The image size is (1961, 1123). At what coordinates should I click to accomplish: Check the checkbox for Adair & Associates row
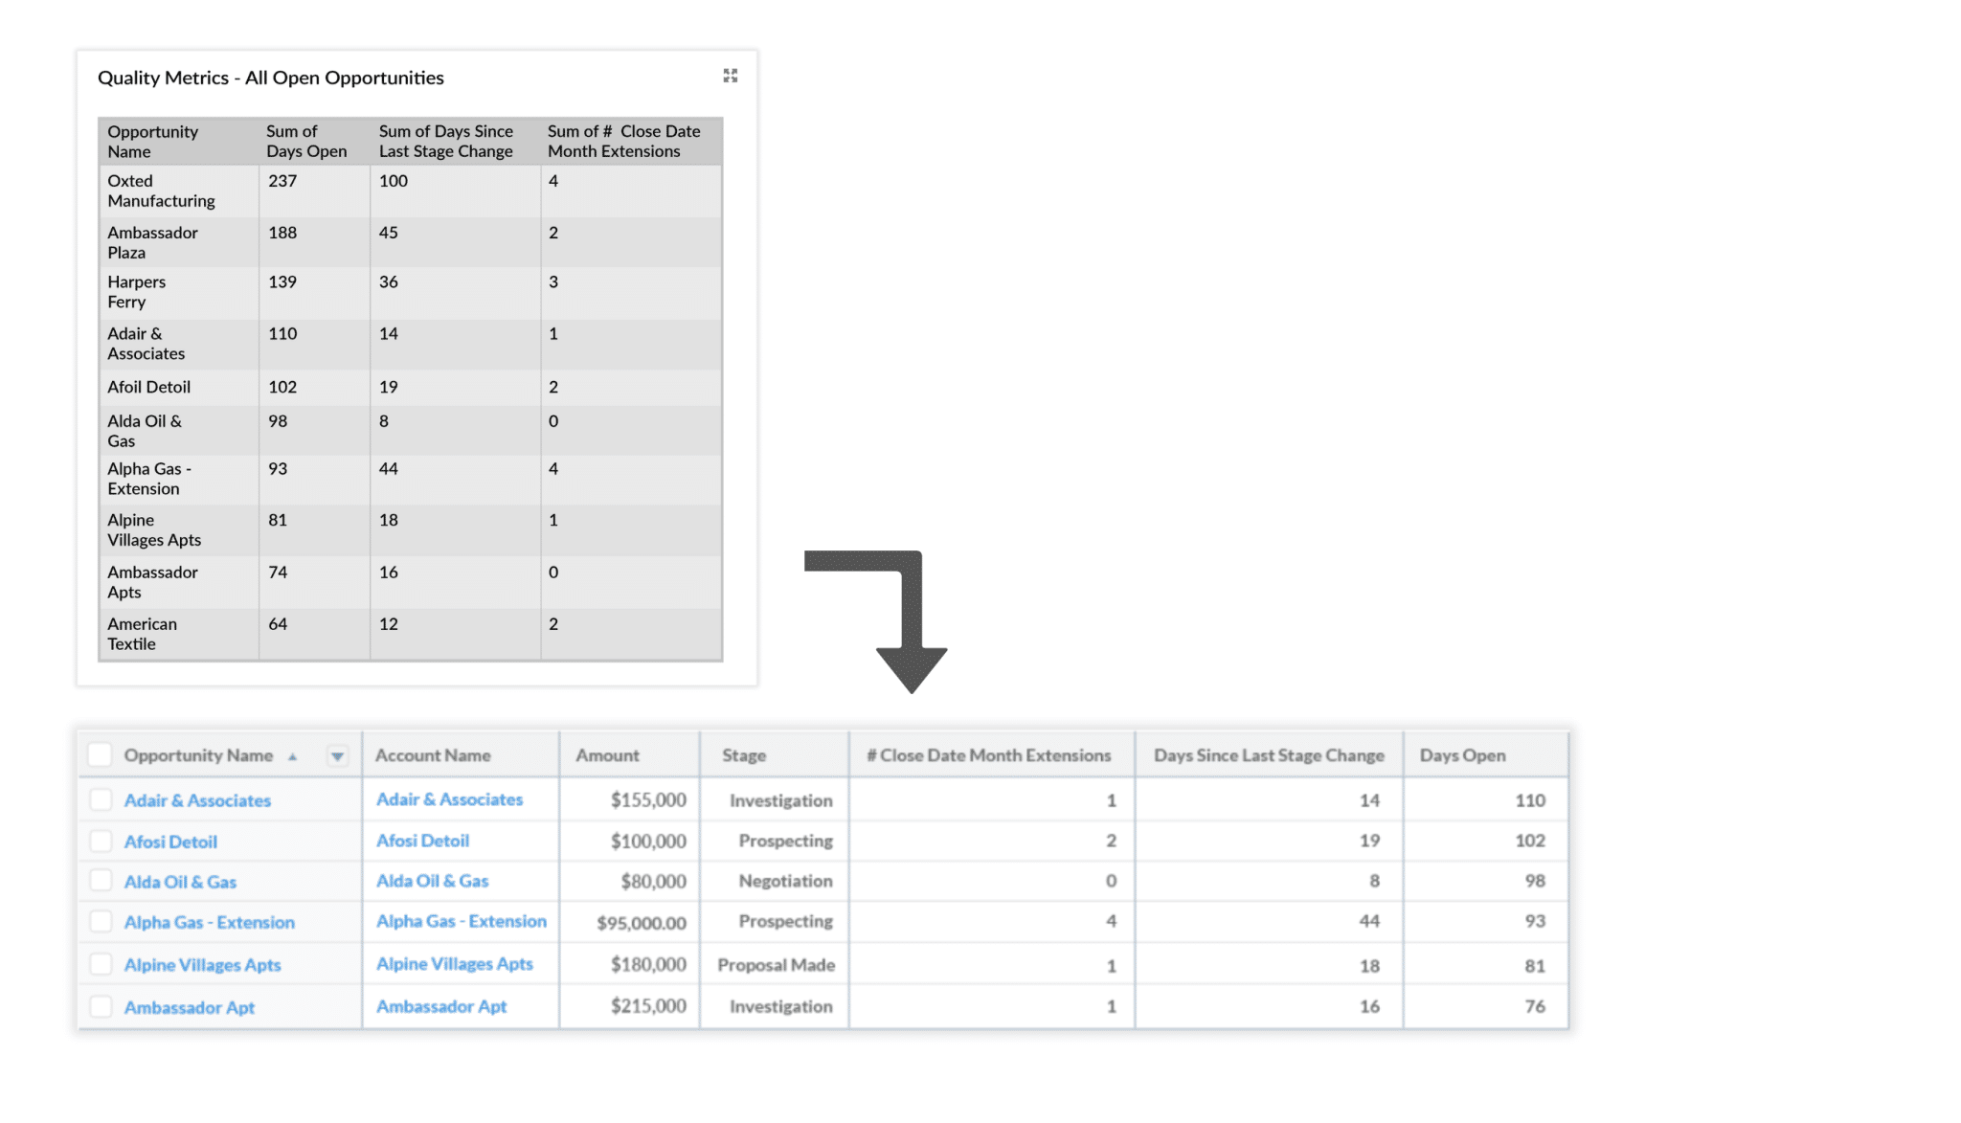pyautogui.click(x=101, y=799)
